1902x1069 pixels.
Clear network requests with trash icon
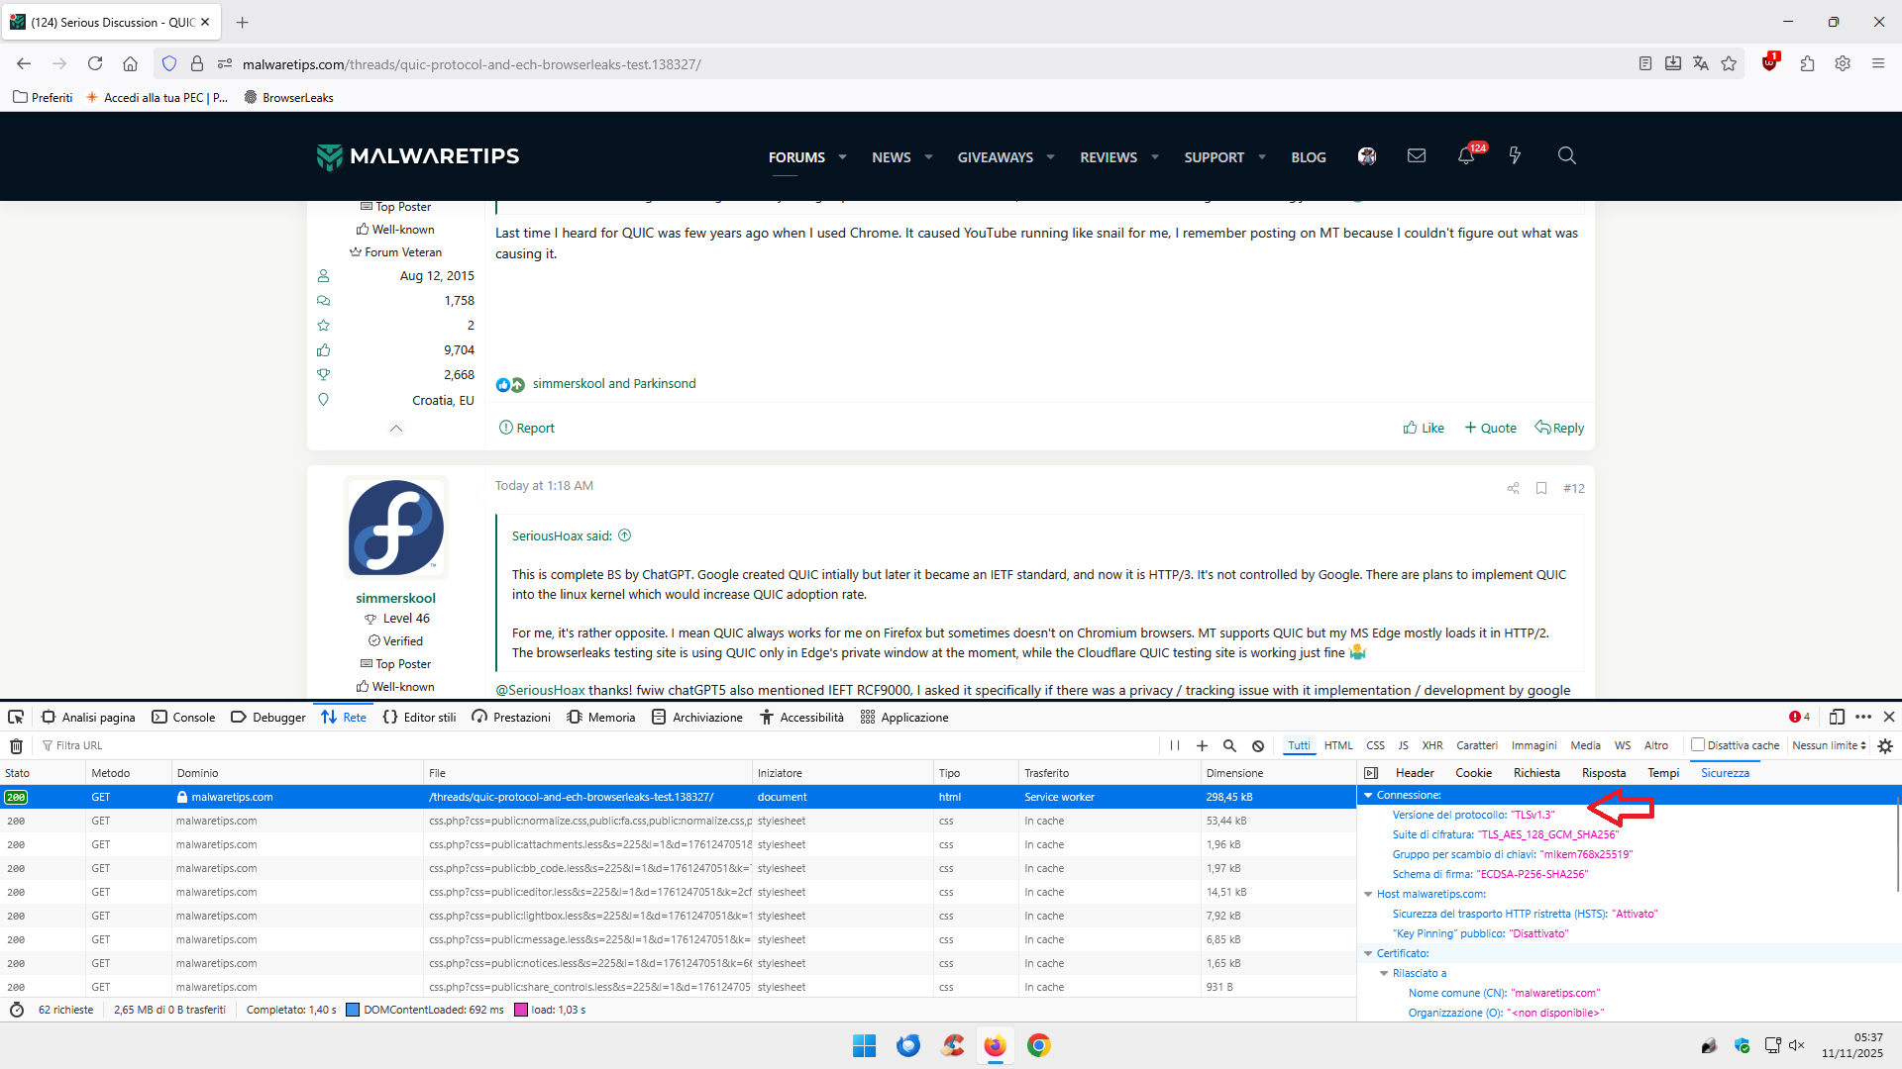[x=16, y=746]
